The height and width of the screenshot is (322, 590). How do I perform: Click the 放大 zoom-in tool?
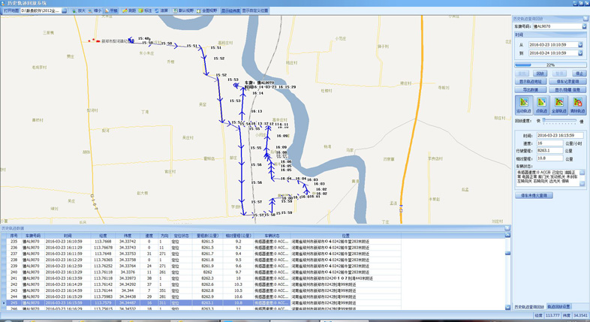(79, 11)
